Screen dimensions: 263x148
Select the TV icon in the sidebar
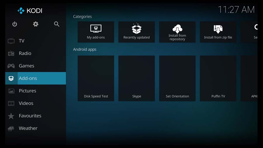click(x=11, y=41)
